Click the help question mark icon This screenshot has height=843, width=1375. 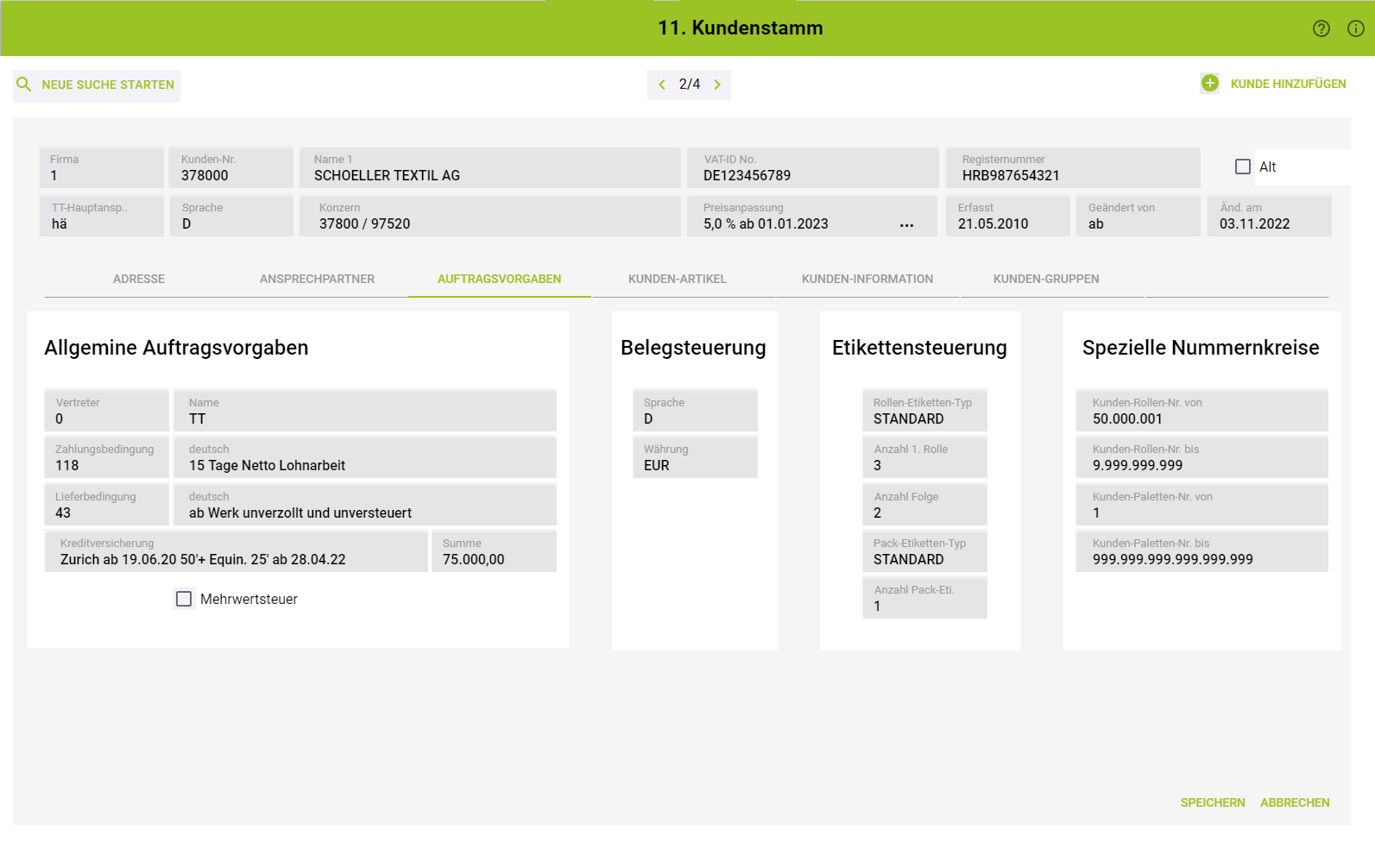1321,28
